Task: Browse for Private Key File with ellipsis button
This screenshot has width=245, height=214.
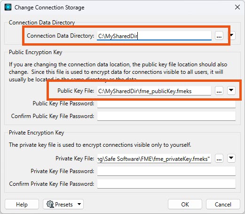Action: point(219,159)
